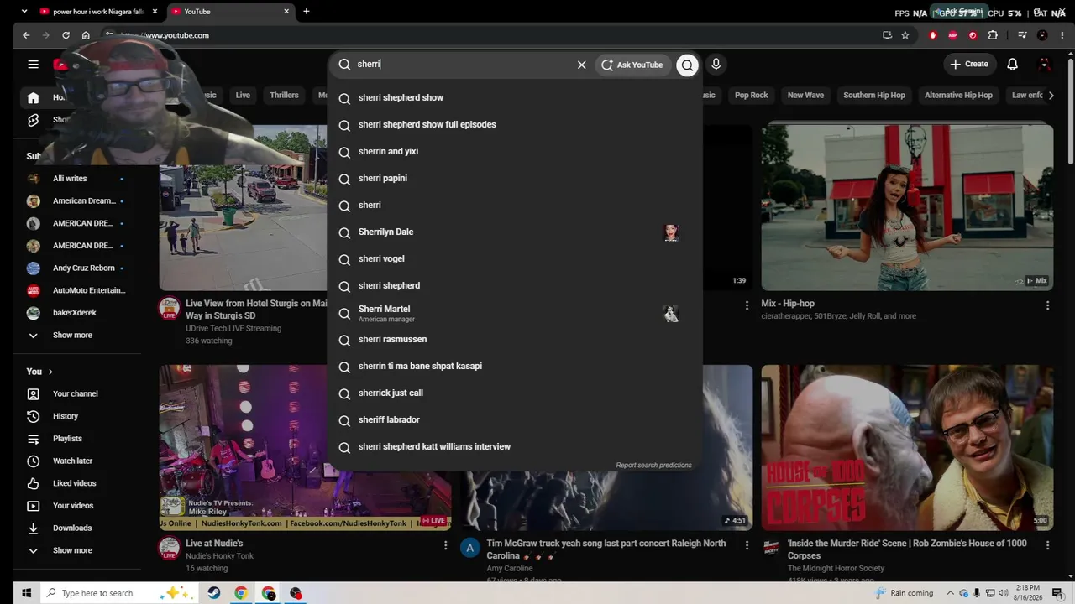Open the Chrome profile avatar
Screen dimensions: 1075x604
pyautogui.click(x=1042, y=35)
